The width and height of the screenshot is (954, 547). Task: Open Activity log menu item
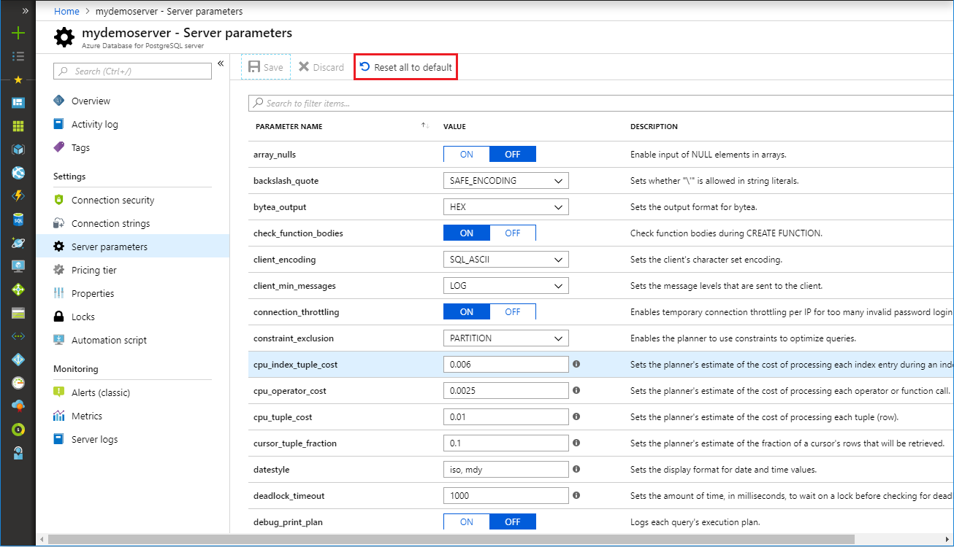pyautogui.click(x=94, y=124)
